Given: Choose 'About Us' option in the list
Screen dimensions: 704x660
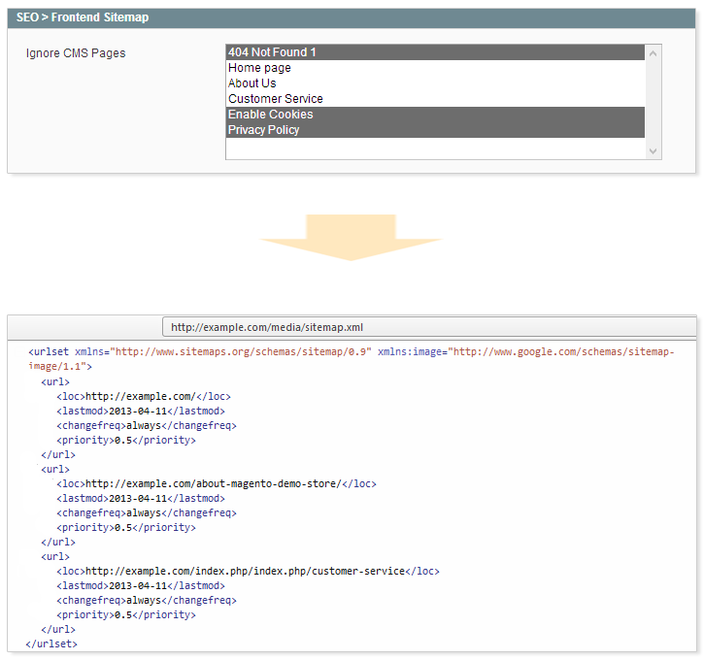Looking at the screenshot, I should [252, 83].
